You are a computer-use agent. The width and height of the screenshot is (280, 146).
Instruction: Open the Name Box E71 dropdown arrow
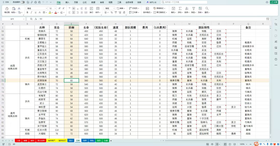(x=24, y=19)
